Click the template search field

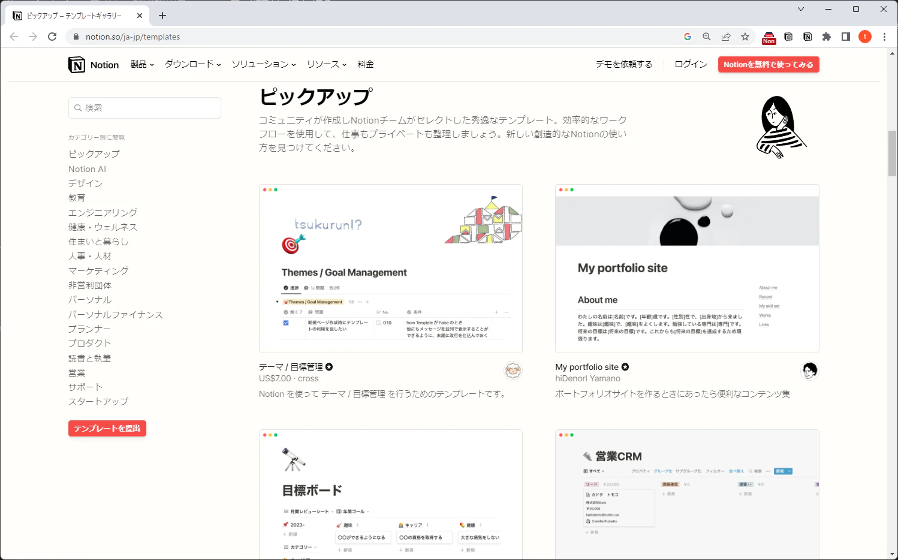(x=144, y=108)
